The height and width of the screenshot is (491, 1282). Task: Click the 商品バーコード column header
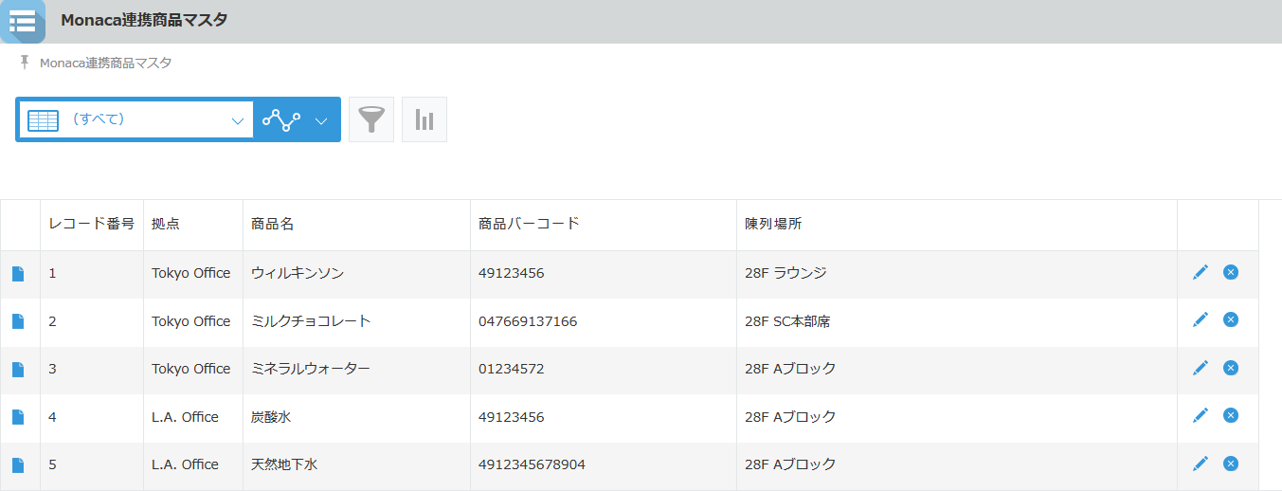[529, 225]
